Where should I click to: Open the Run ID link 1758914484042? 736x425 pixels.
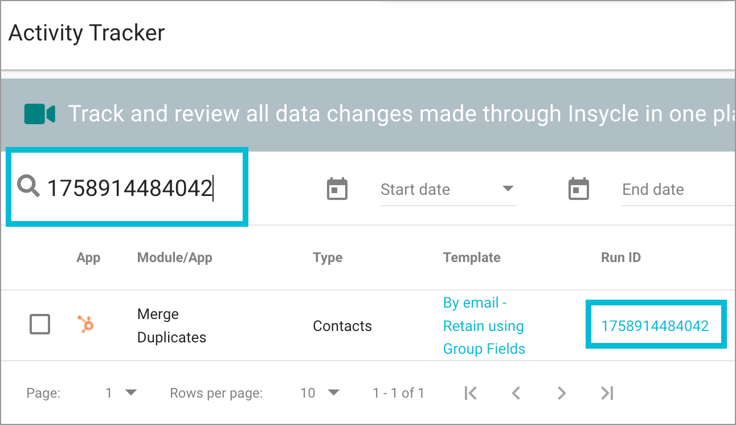(655, 325)
